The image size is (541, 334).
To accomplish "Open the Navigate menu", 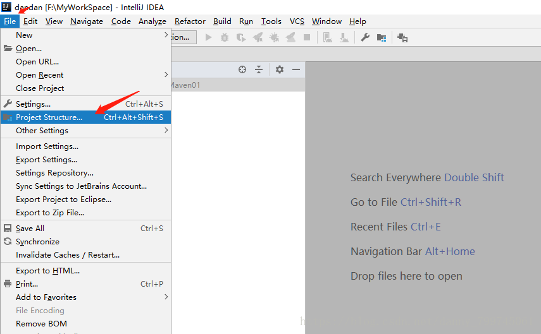I will click(x=87, y=21).
